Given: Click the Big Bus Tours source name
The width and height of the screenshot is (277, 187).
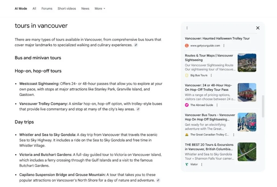Looking at the screenshot, I should point(199,75).
